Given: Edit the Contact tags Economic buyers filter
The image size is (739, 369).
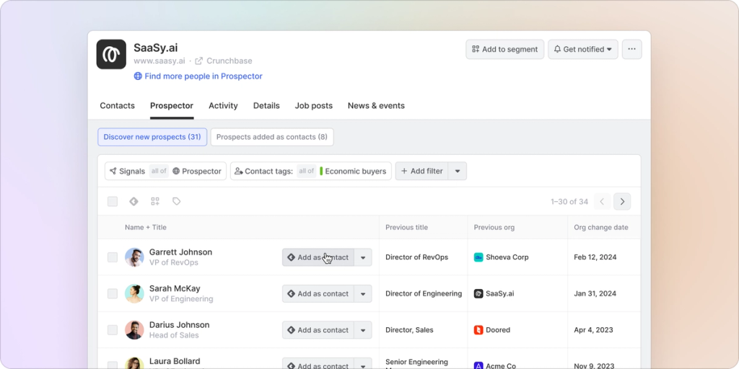Looking at the screenshot, I should [310, 172].
